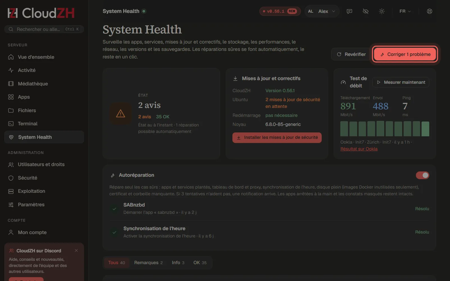Select the Remarques 2 filter tab

point(148,263)
